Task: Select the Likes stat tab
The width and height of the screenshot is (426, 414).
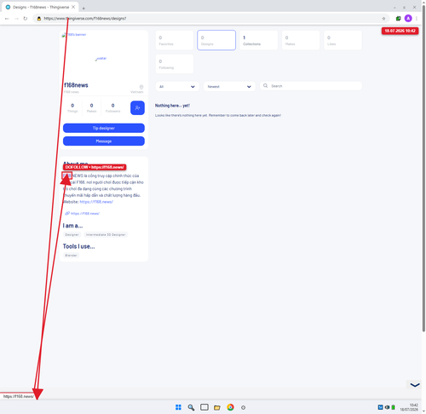Action: click(x=343, y=40)
